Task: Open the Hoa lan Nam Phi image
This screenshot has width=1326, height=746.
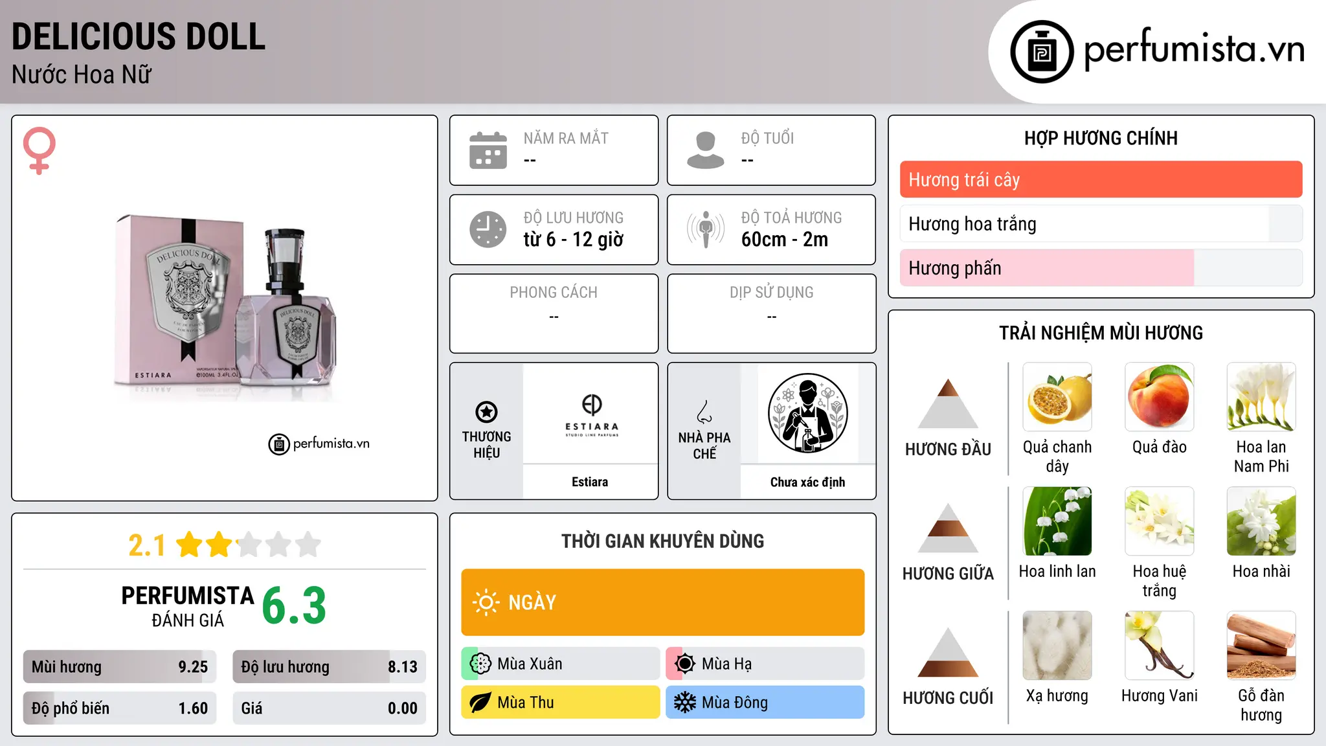Action: (1261, 397)
